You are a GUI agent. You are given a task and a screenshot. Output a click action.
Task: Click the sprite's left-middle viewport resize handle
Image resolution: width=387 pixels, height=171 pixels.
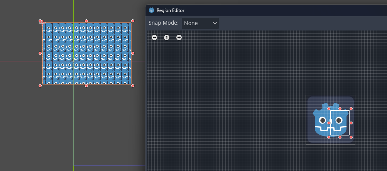(x=40, y=53)
